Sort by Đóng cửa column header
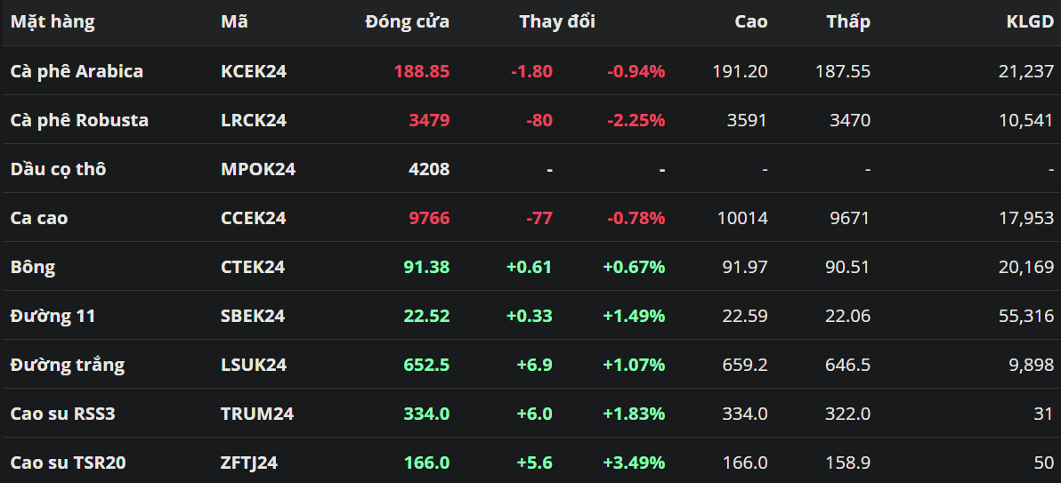The height and width of the screenshot is (483, 1061). coord(407,21)
